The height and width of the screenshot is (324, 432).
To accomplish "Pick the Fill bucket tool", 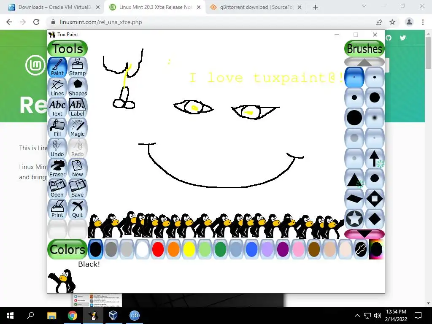I will 57,128.
